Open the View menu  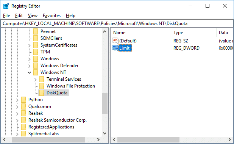click(33, 16)
